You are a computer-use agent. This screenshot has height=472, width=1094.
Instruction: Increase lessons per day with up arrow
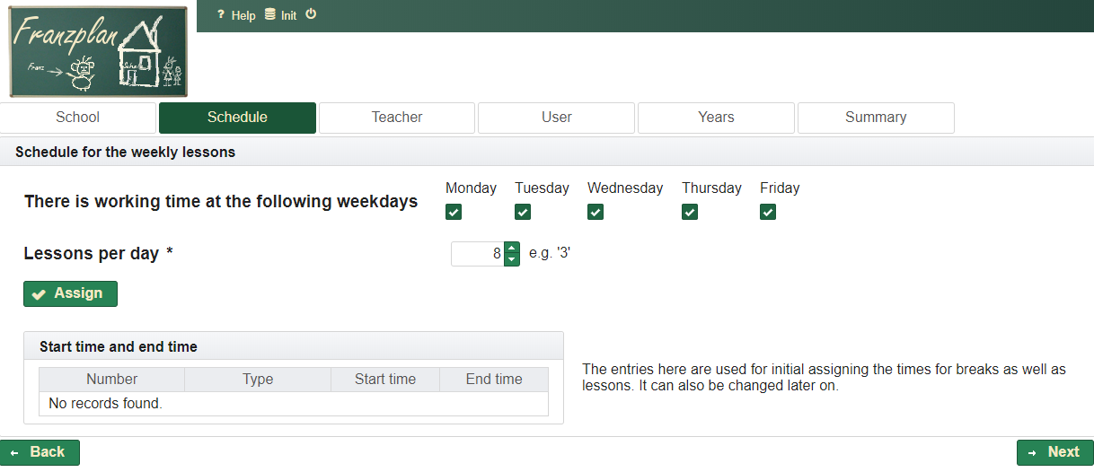click(x=511, y=249)
